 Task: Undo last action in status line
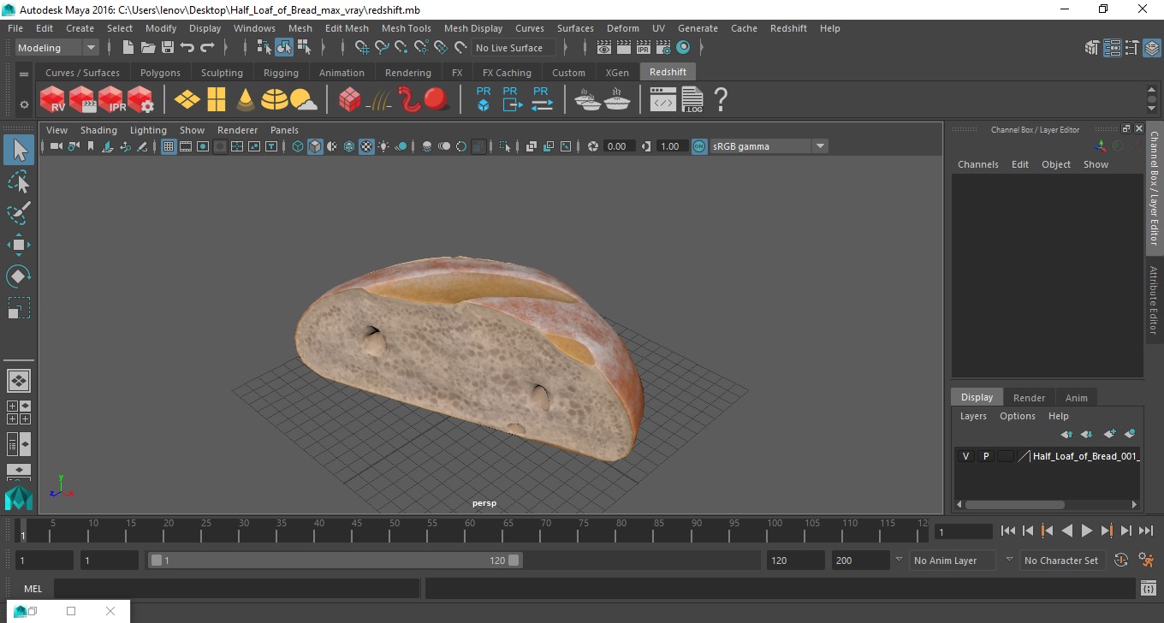tap(187, 48)
